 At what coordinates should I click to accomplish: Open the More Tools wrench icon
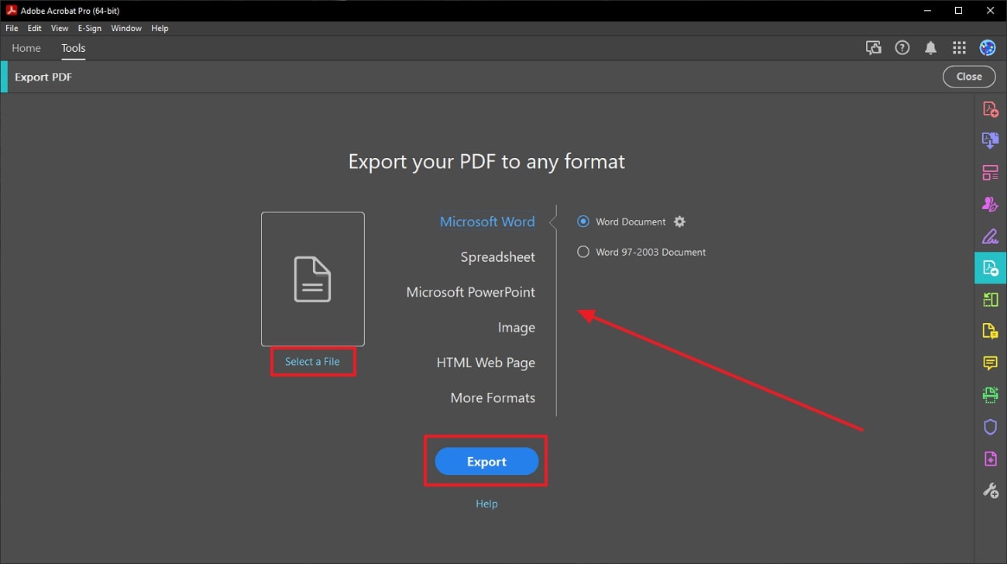pyautogui.click(x=990, y=490)
